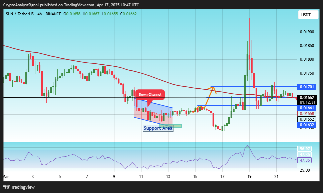Click the open value O0.01658
This screenshot has width=323, height=193.
point(72,14)
